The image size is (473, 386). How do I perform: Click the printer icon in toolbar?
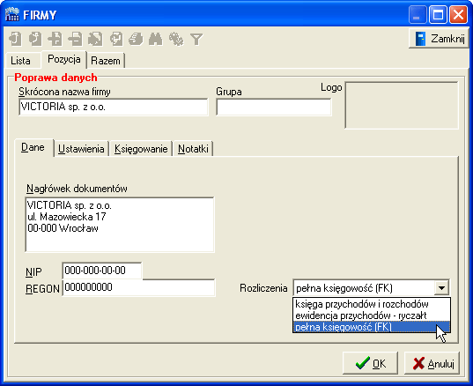(x=136, y=40)
